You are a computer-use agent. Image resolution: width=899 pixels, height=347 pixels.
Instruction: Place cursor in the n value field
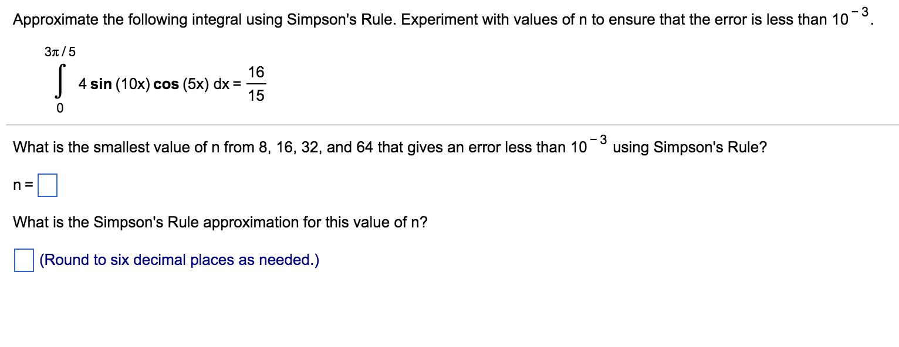pyautogui.click(x=47, y=185)
